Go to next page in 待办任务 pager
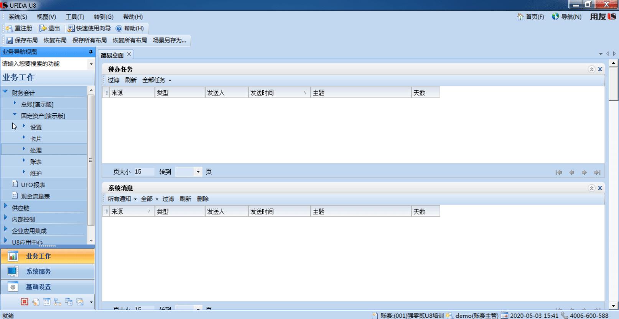Image resolution: width=619 pixels, height=319 pixels. [584, 173]
